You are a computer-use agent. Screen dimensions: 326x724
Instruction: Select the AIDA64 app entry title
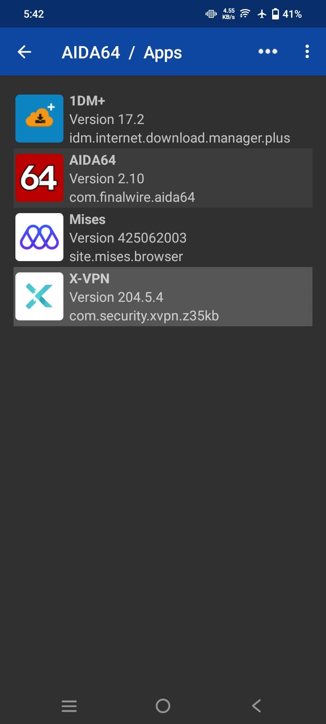[x=93, y=160]
